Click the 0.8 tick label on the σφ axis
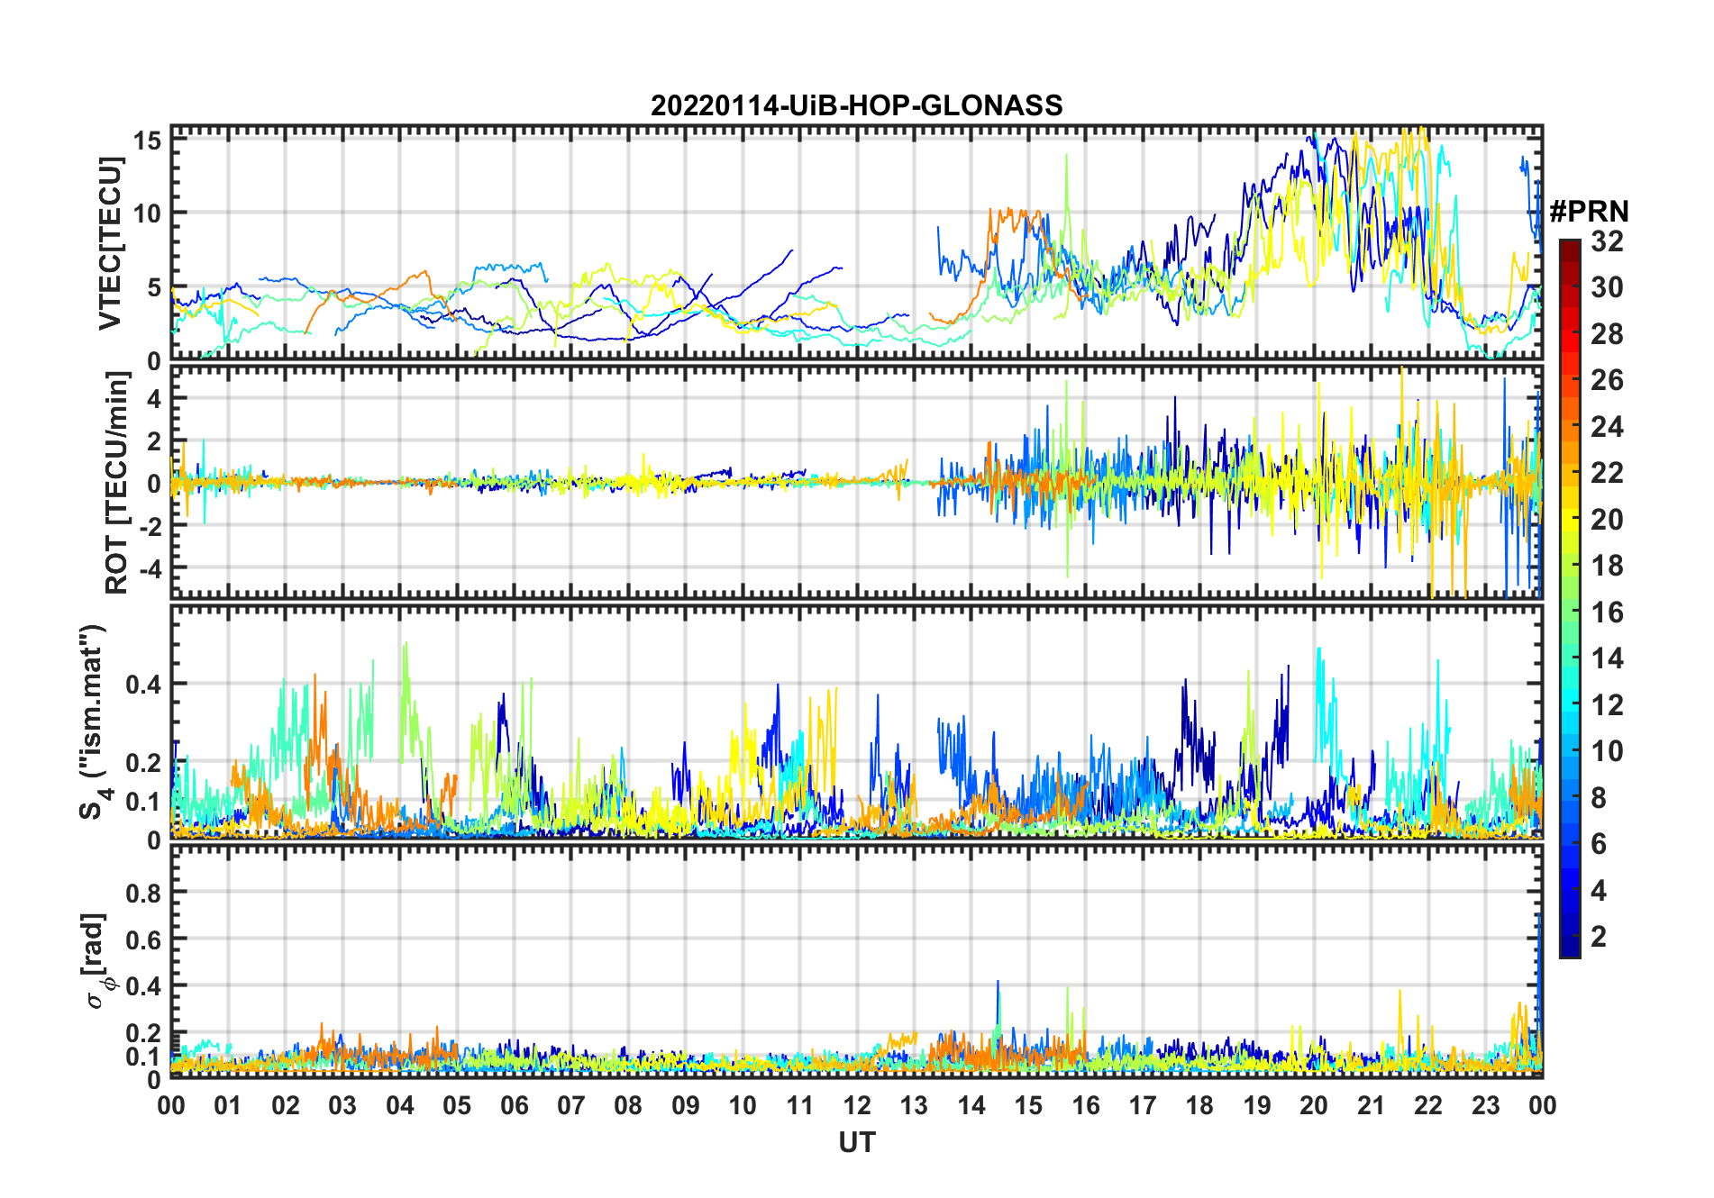1714x1198 pixels. click(x=143, y=893)
